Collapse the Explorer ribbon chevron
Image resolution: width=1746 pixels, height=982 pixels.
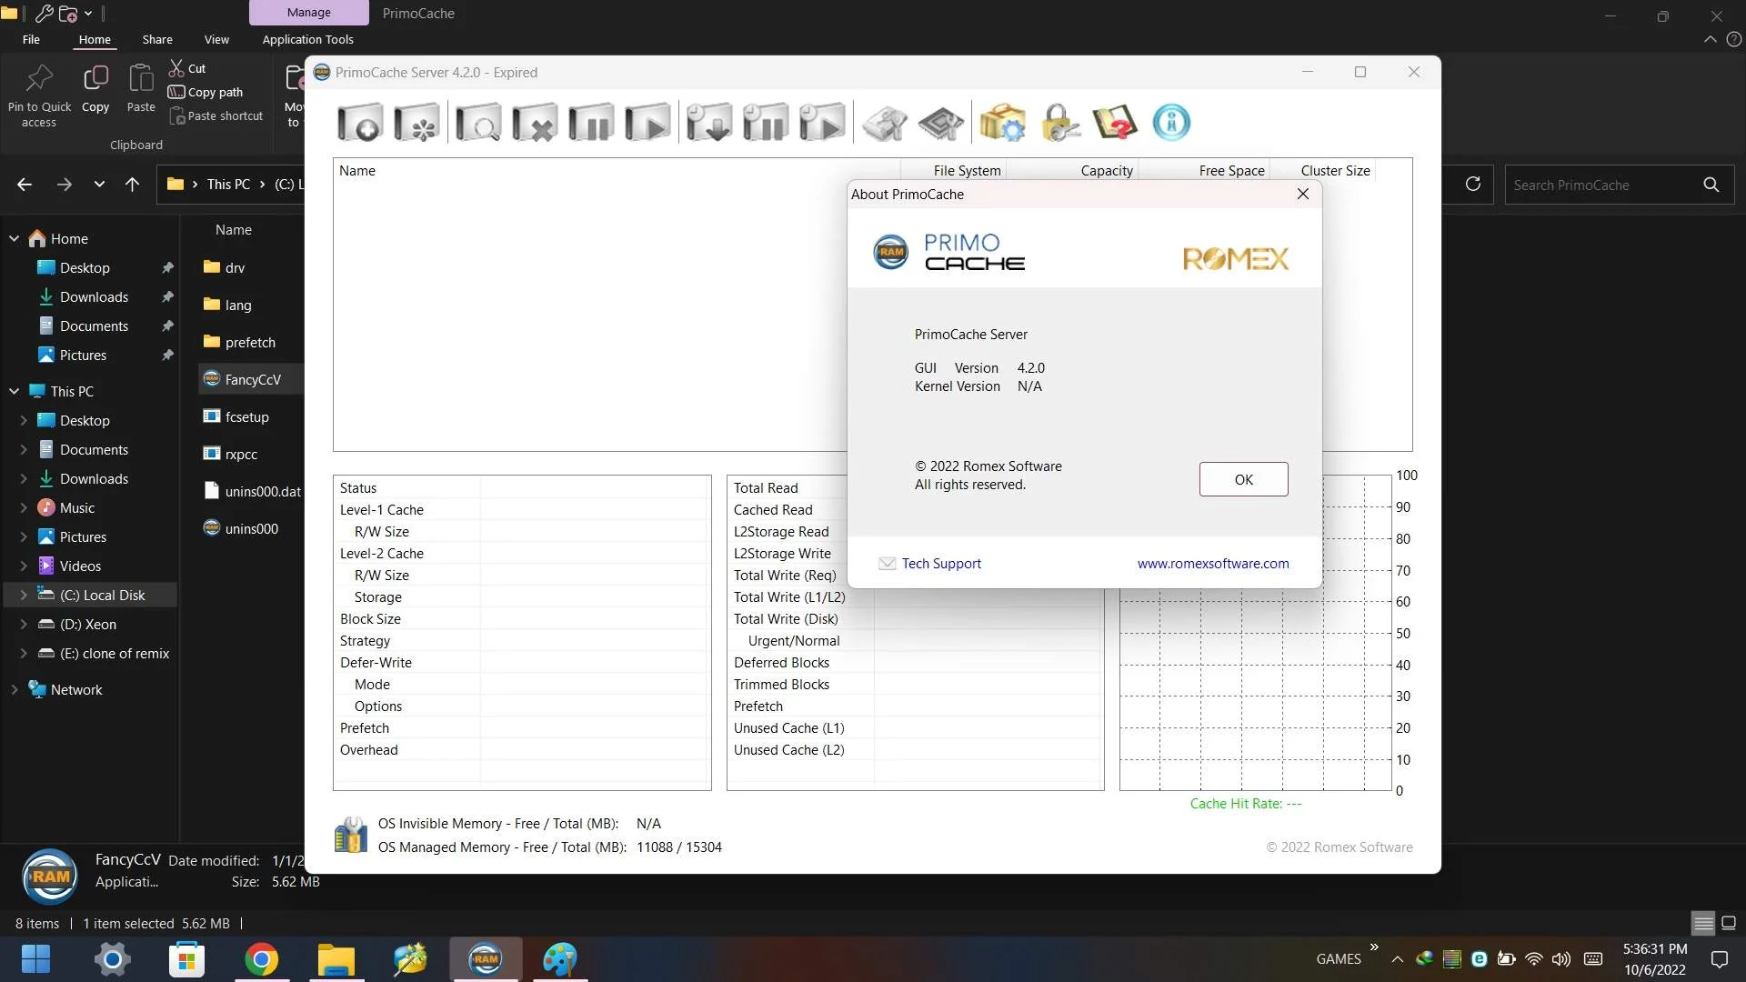[x=1710, y=39]
